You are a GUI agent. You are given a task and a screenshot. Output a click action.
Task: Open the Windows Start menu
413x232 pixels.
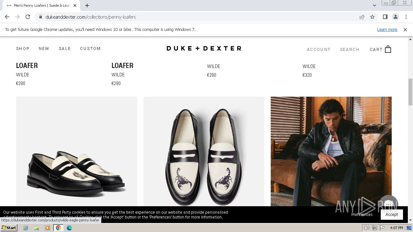click(x=9, y=228)
